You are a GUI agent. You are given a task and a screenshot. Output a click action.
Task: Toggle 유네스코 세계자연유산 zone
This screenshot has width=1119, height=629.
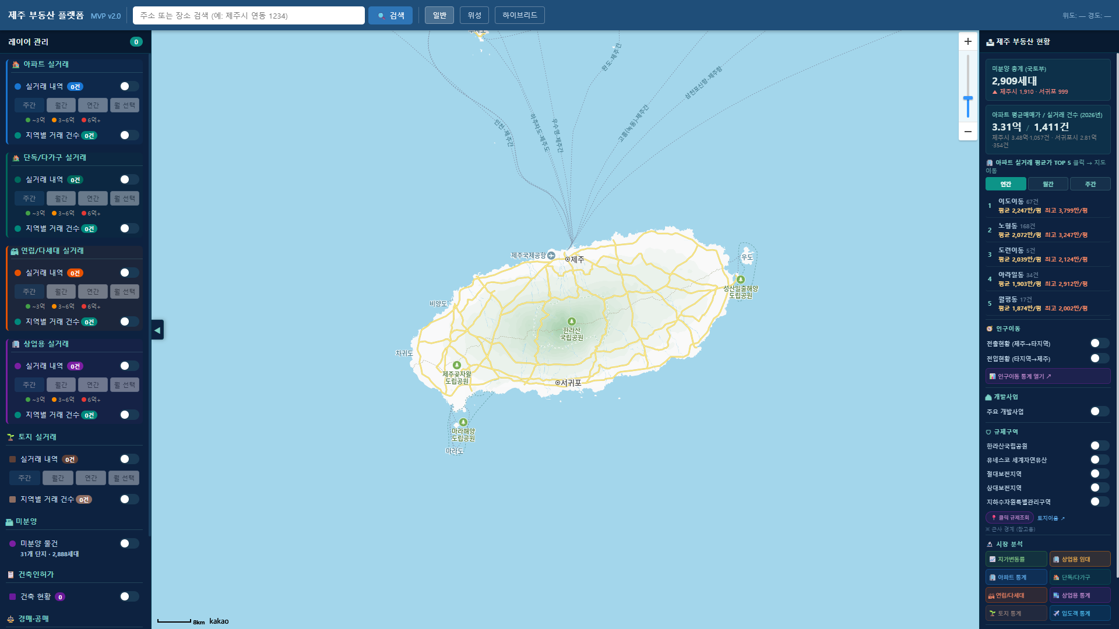click(1100, 460)
